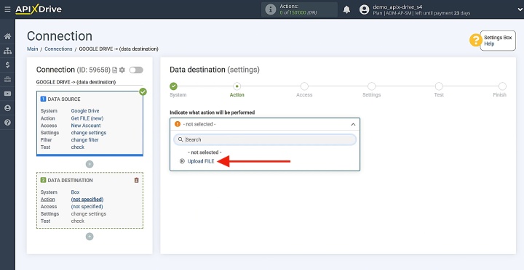
Task: Go to the Test step
Action: click(439, 86)
